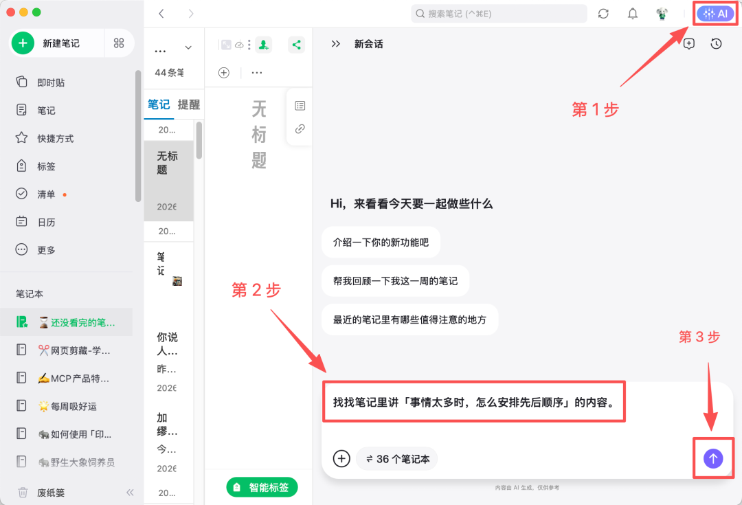Viewport: 742px width, 505px height.
Task: Open the 如何使用「印… notebook
Action: pyautogui.click(x=66, y=434)
